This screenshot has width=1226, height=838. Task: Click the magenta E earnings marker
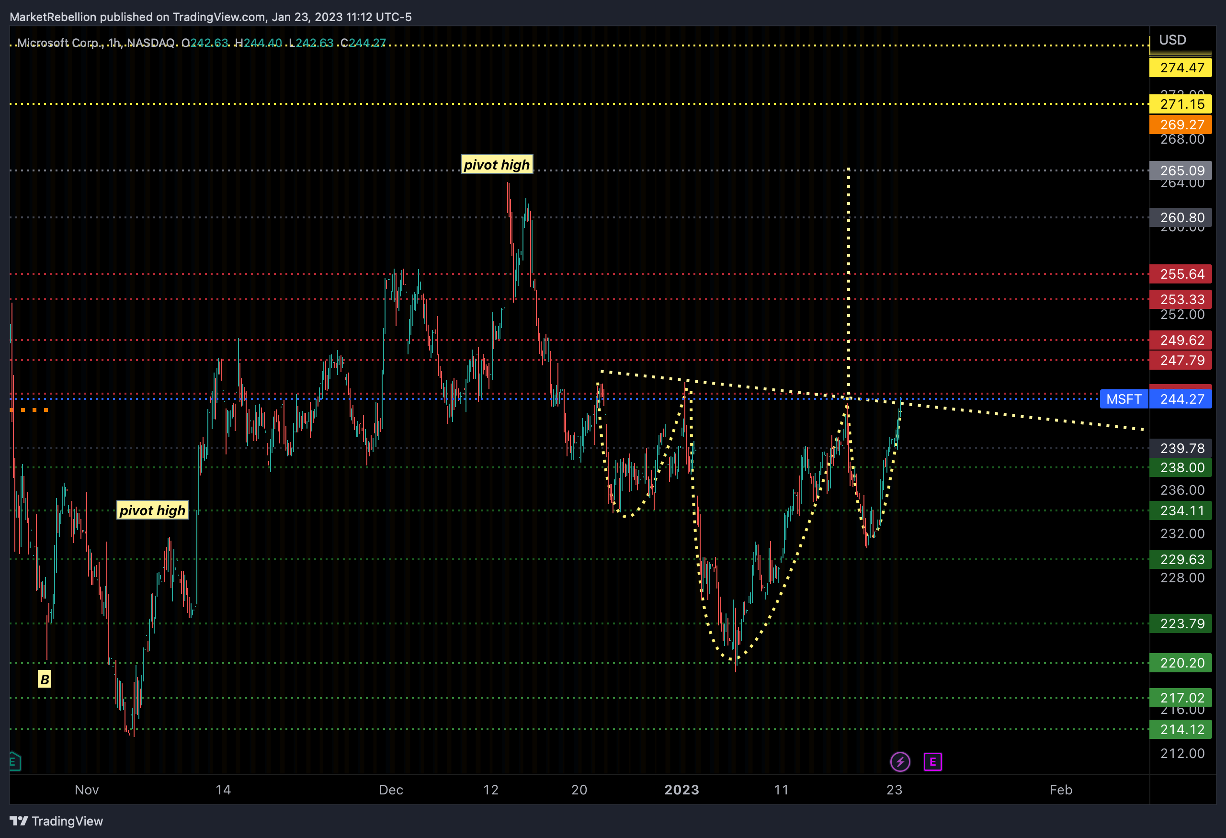click(x=933, y=761)
